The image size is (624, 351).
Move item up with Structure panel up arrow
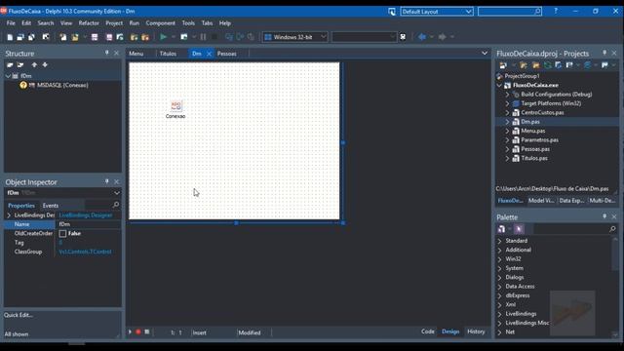click(x=34, y=65)
